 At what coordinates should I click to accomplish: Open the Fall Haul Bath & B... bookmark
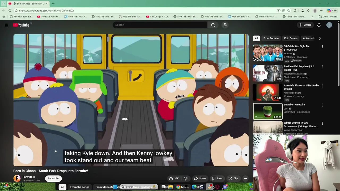(x=21, y=16)
